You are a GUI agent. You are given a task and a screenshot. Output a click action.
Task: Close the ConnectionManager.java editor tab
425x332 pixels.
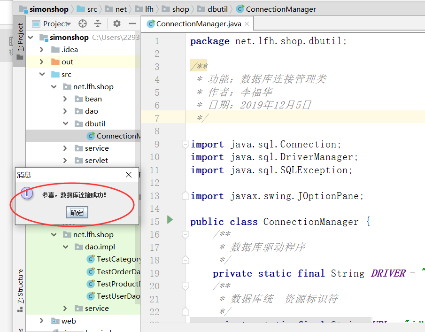pyautogui.click(x=247, y=24)
